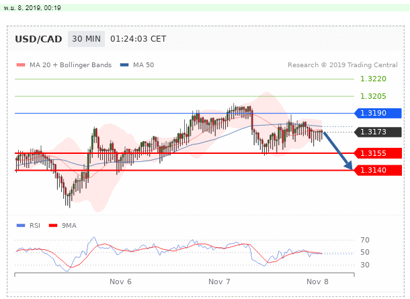410x299 pixels.
Task: Click the red 1.3155 support price tag
Action: pos(378,153)
